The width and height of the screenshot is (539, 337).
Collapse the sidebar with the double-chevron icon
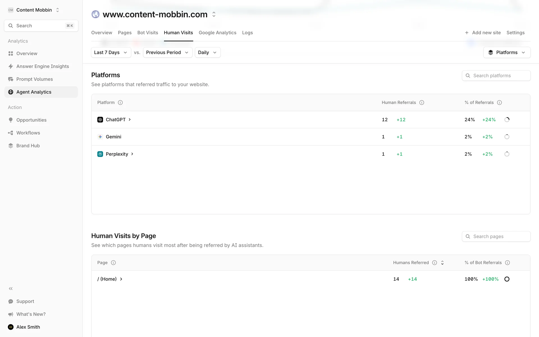[x=11, y=288]
